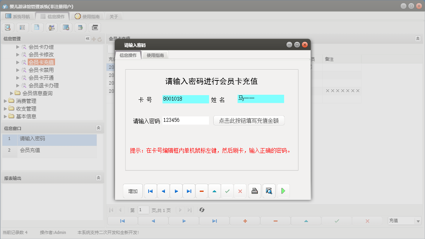Open print preview in the dialog toolbar
425x239 pixels.
(269, 191)
